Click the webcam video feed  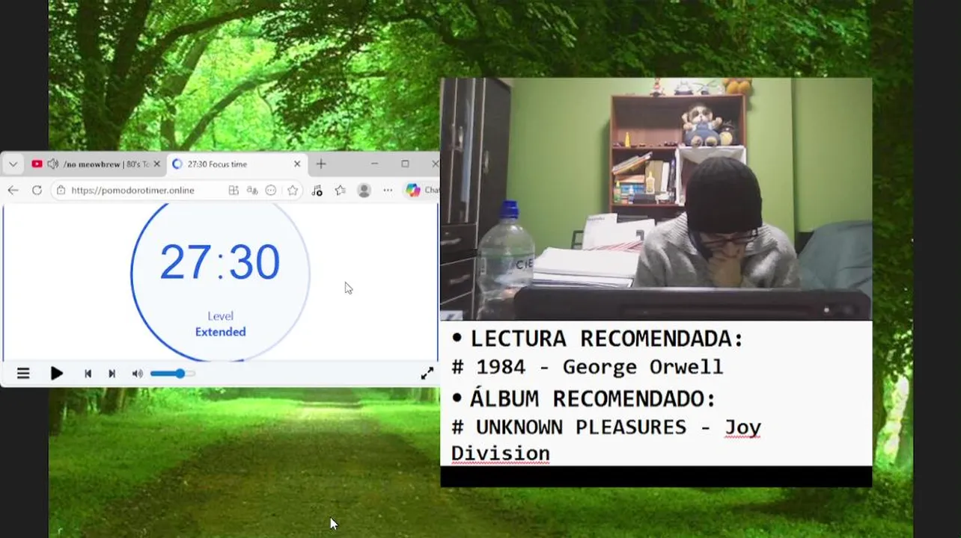coord(656,199)
